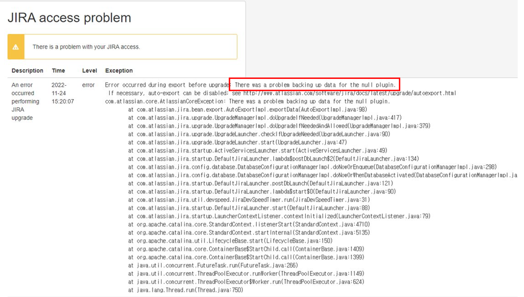Click the FutureTask.run stack line

(213, 266)
